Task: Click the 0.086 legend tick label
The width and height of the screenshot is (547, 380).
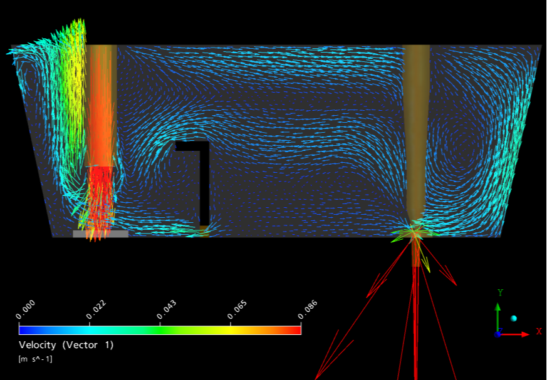Action: pos(308,309)
